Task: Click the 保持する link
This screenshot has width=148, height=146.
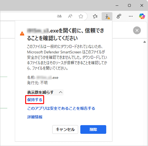Action: click(x=35, y=100)
